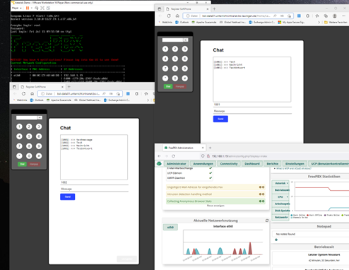Viewport: 349px width, 270px height.
Task: Open Edge settings menu in window showing 1001 chat
Action: [344, 16]
